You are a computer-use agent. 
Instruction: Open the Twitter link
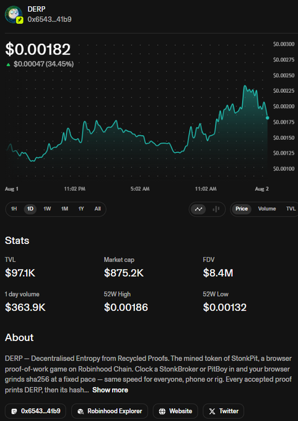click(223, 411)
